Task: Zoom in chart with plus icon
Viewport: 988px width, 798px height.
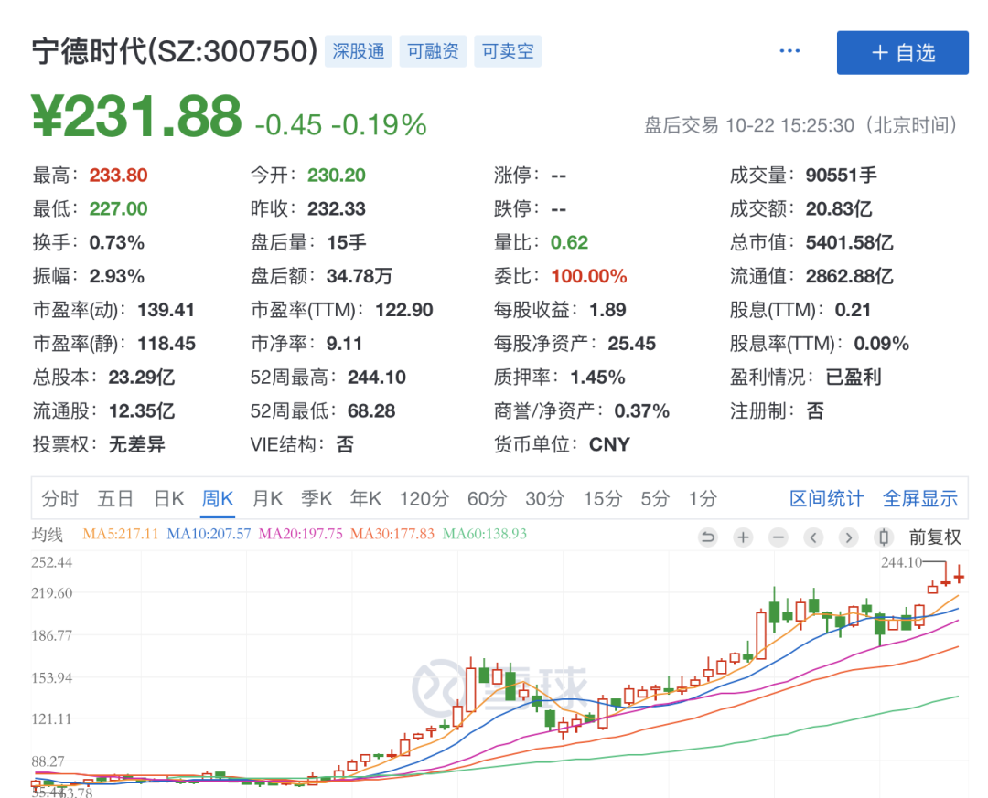Action: click(x=743, y=537)
